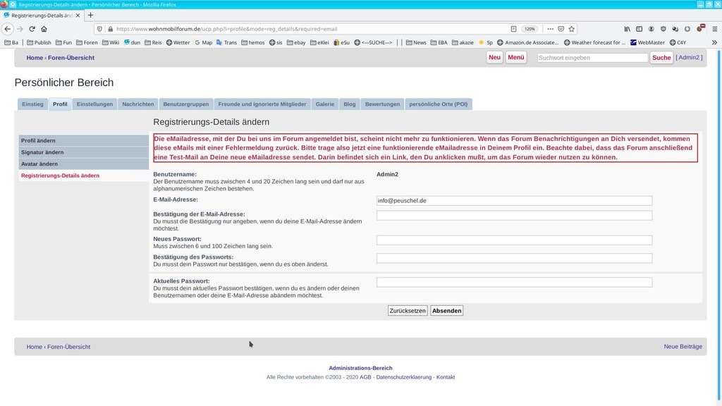Show more bookmarks chevron
Image resolution: width=722 pixels, height=406 pixels.
point(714,42)
